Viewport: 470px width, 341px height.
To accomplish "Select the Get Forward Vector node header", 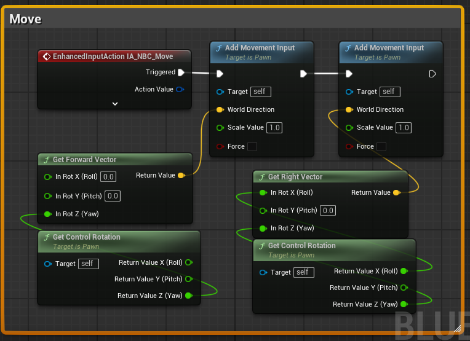I will pos(115,160).
